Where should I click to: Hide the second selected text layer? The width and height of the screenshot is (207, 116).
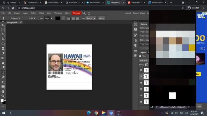point(141,76)
